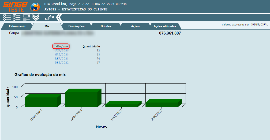Go to the Brindes tab
This screenshot has width=270, height=140.
coord(106,27)
